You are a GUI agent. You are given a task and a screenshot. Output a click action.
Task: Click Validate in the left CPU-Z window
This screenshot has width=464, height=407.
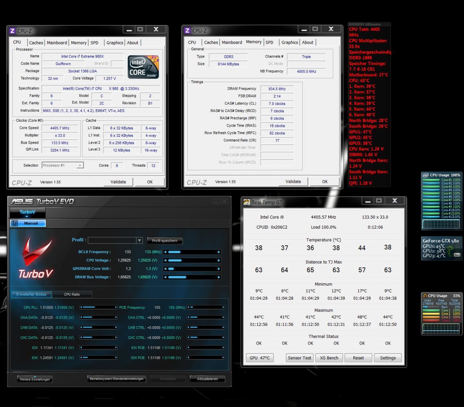tap(118, 182)
